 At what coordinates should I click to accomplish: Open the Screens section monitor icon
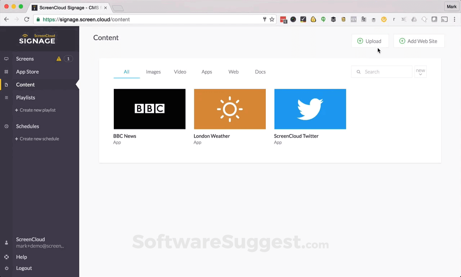pyautogui.click(x=6, y=59)
